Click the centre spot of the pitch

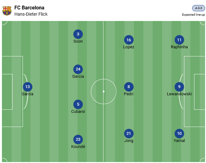tap(103, 92)
